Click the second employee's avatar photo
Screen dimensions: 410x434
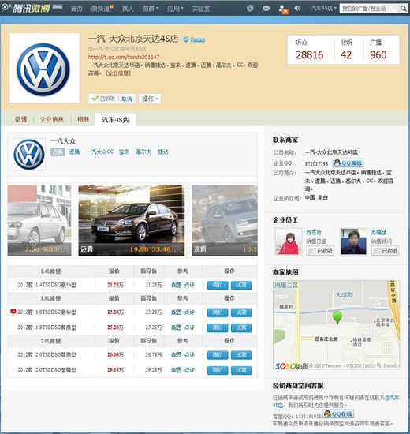pos(353,241)
